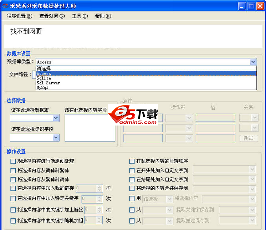Click first 值 input field in 条件
266x230 pixels.
(215, 118)
